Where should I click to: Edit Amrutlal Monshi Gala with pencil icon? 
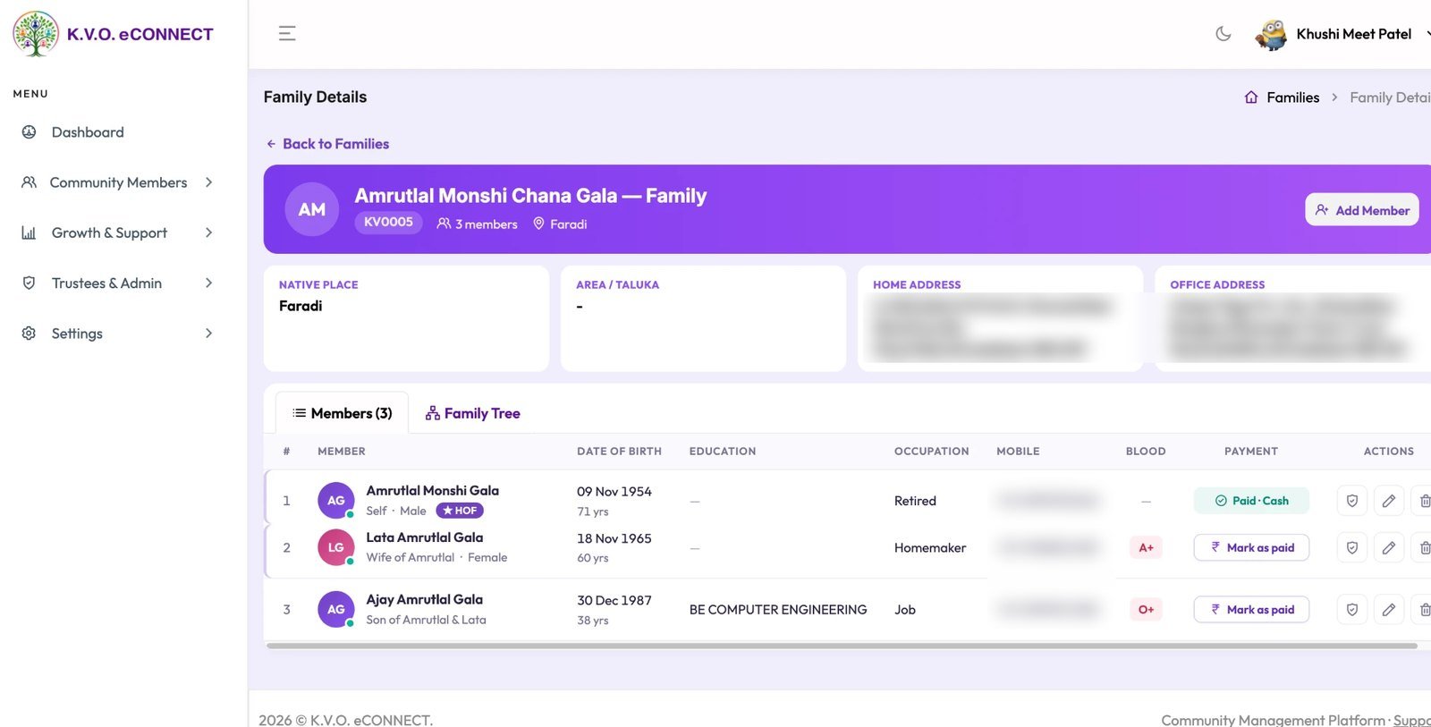1388,501
